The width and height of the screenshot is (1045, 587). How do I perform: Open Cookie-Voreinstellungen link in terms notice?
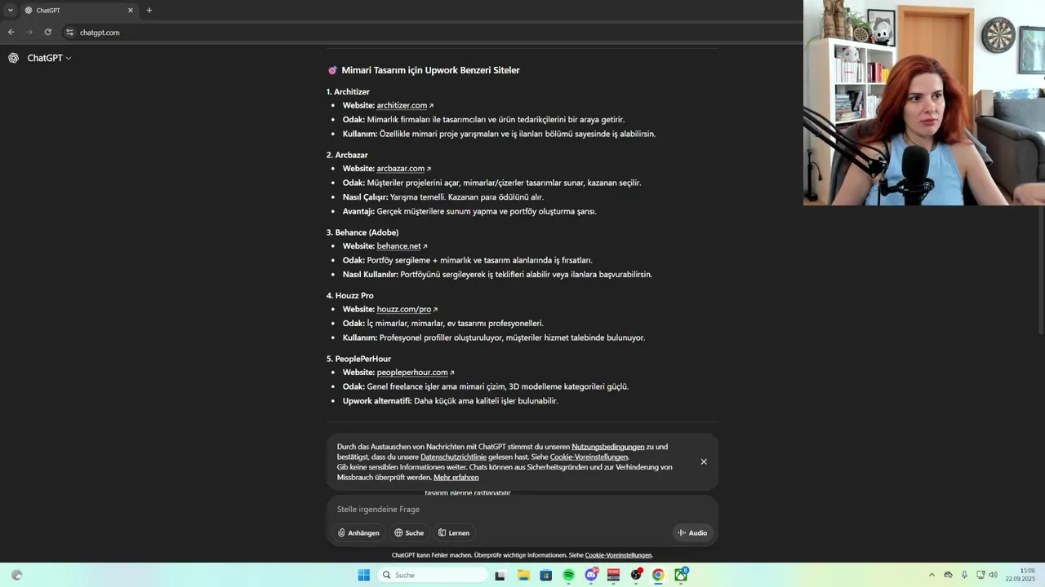589,457
